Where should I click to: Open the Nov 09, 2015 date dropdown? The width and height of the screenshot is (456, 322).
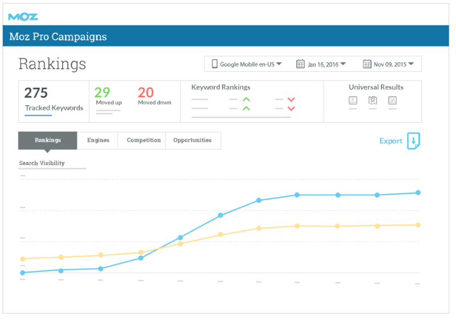[388, 64]
